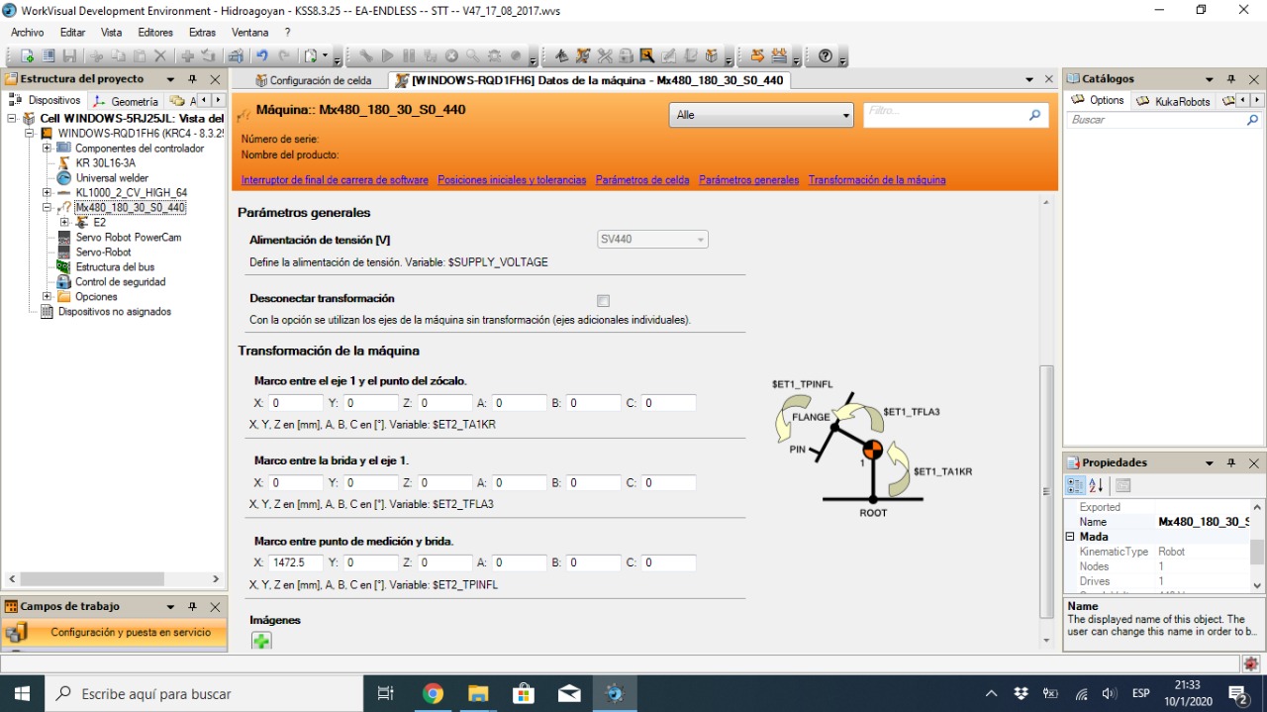Sort properties alphabetically with A-Z icon

1097,485
